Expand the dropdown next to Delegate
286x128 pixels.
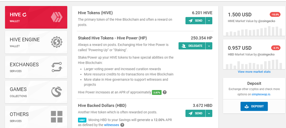[x=209, y=46]
